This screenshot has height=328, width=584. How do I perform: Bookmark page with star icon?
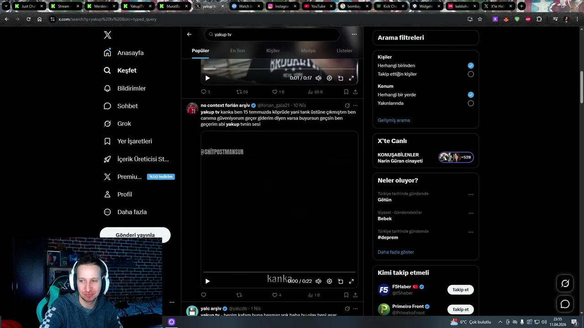click(480, 19)
